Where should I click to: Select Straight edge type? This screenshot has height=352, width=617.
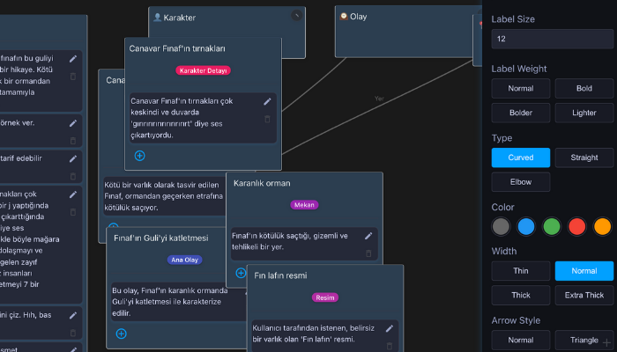coord(584,158)
